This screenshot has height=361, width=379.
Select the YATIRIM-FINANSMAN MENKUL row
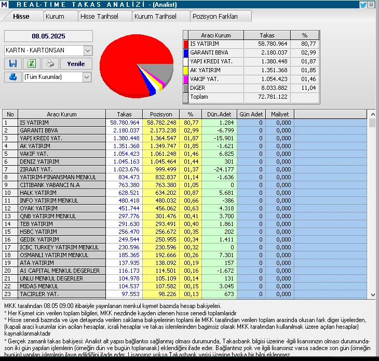[x=185, y=177]
